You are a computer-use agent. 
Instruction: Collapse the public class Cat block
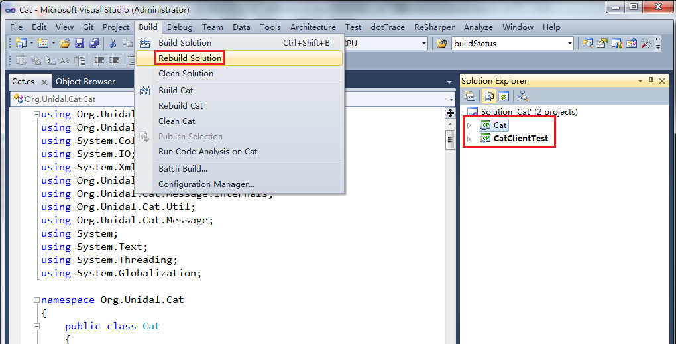coord(36,326)
